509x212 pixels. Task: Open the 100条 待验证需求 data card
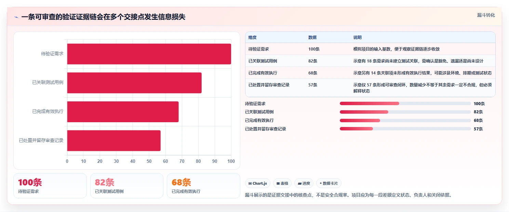[x=50, y=186]
